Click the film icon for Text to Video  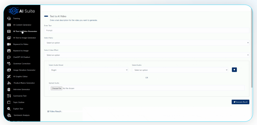click(x=9, y=31)
